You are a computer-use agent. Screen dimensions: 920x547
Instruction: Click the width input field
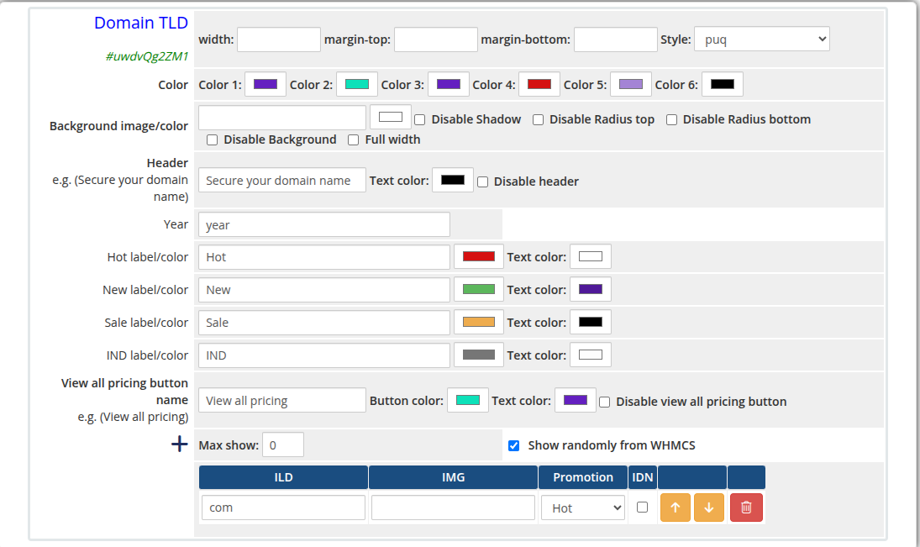coord(278,39)
